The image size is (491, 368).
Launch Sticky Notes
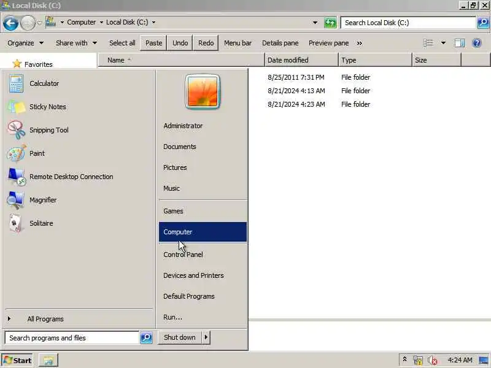tap(79, 107)
